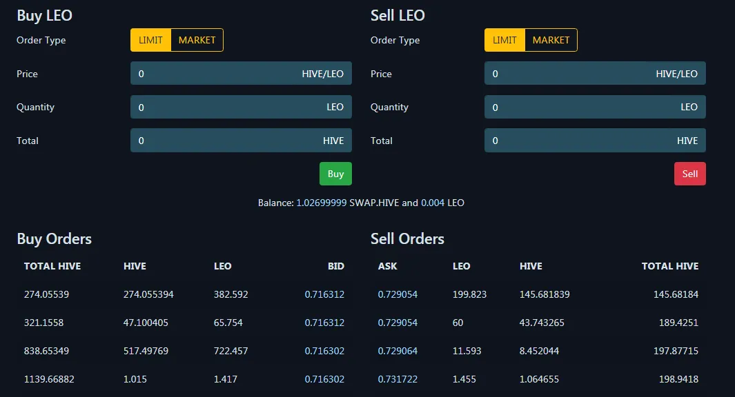735x397 pixels.
Task: Click ask 0.731722 in the sell orders
Action: [398, 379]
